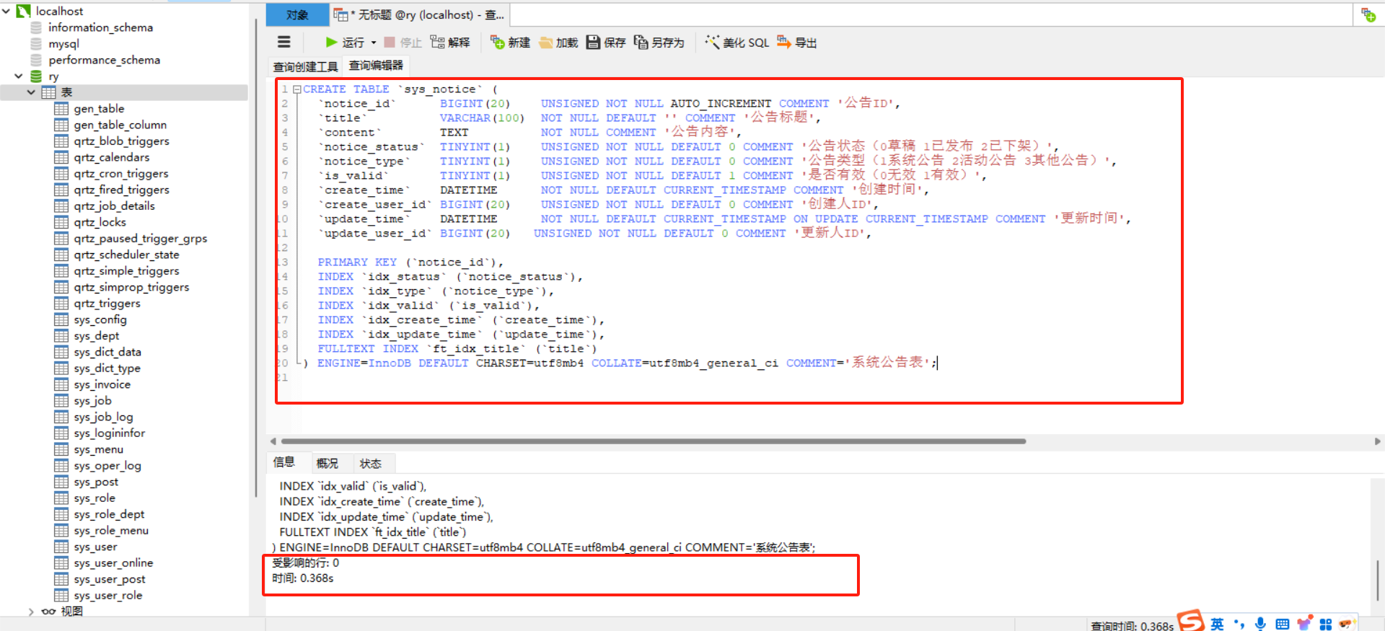Click the horizontal scrollbar of the SQL editor

pos(654,441)
